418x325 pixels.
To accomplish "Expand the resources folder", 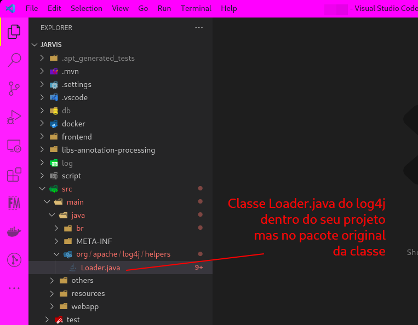I will click(x=51, y=293).
